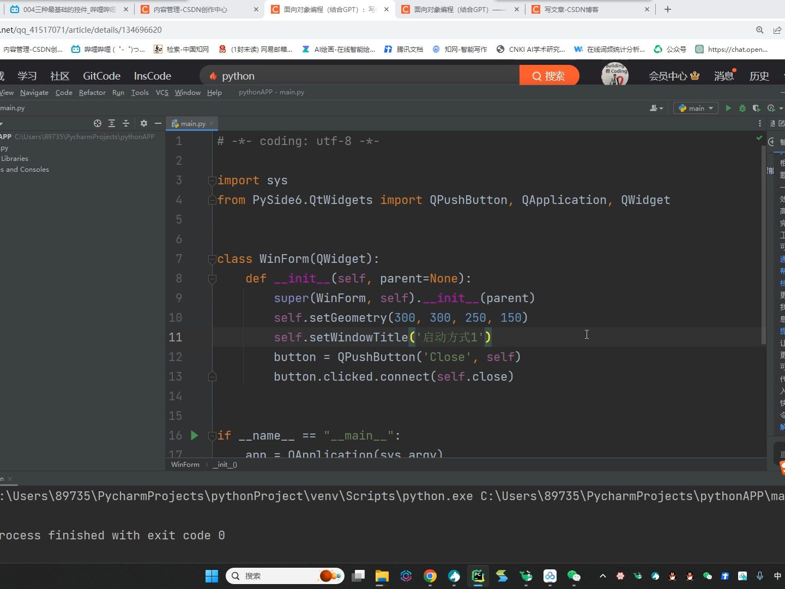785x589 pixels.
Task: Run the main configuration with green play button
Action: pyautogui.click(x=728, y=108)
